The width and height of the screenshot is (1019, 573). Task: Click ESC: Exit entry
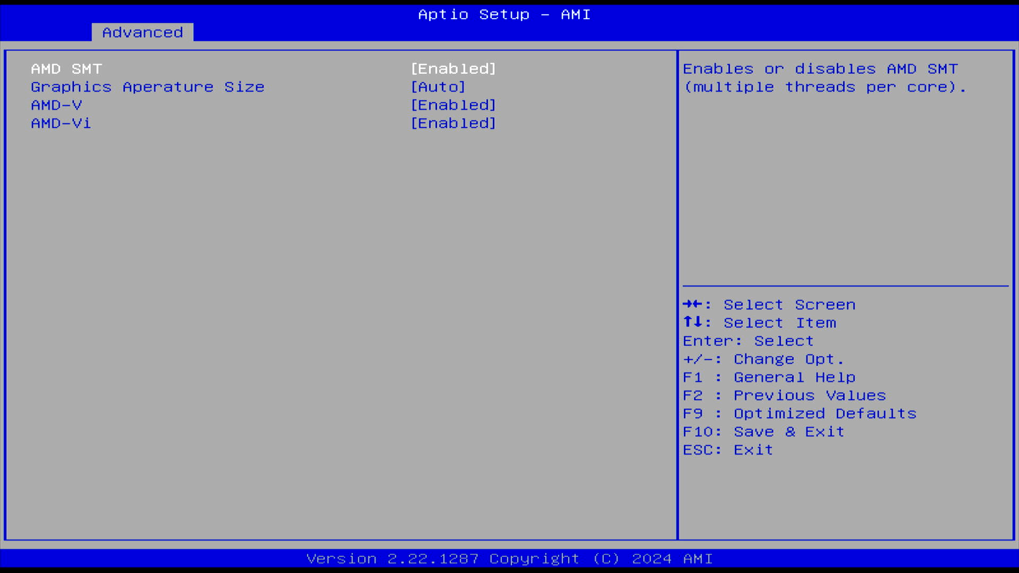click(728, 450)
